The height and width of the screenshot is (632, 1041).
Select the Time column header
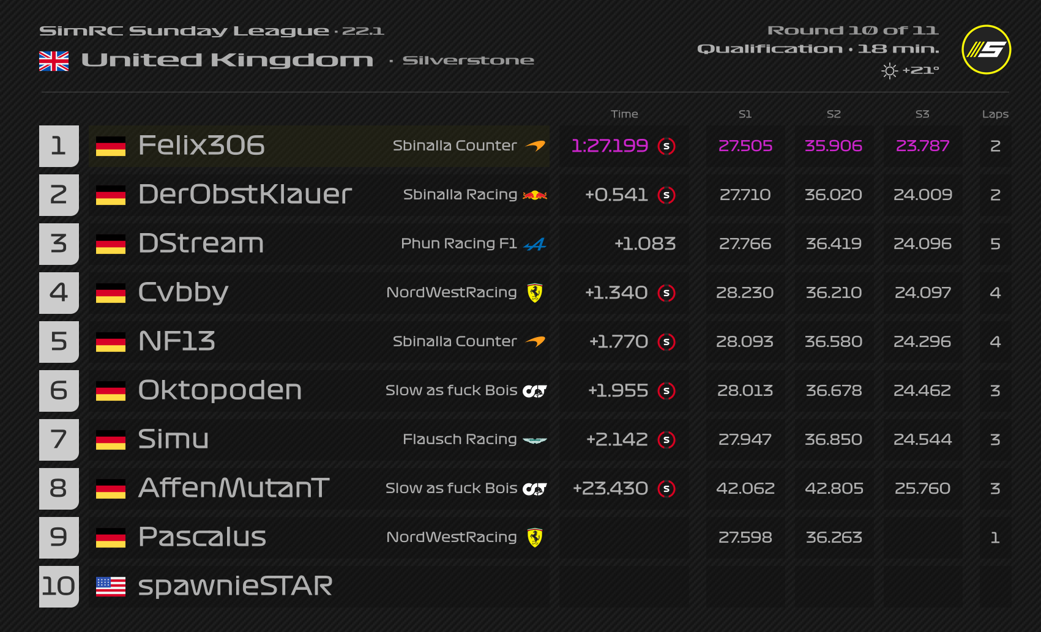tap(624, 114)
